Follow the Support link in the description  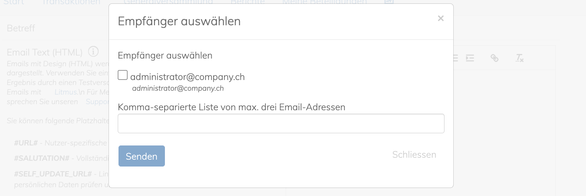click(x=97, y=102)
